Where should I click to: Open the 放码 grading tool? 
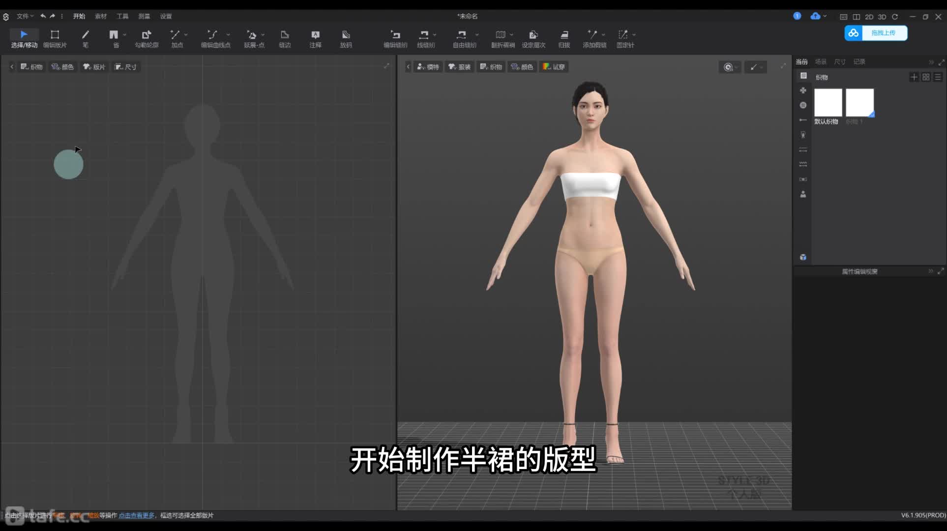(346, 38)
